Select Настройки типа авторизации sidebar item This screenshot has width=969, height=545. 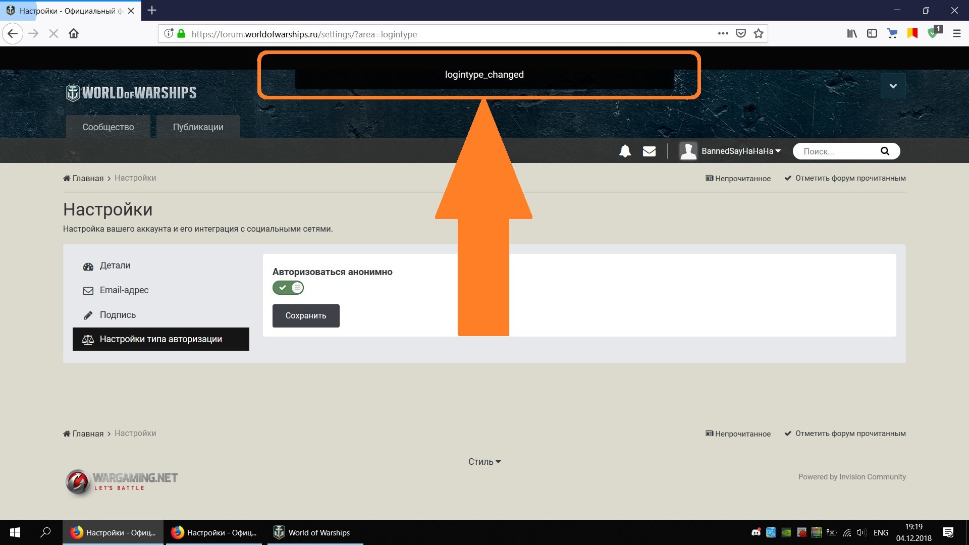point(161,339)
